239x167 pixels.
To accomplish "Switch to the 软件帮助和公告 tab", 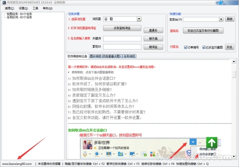I will point(77,56).
